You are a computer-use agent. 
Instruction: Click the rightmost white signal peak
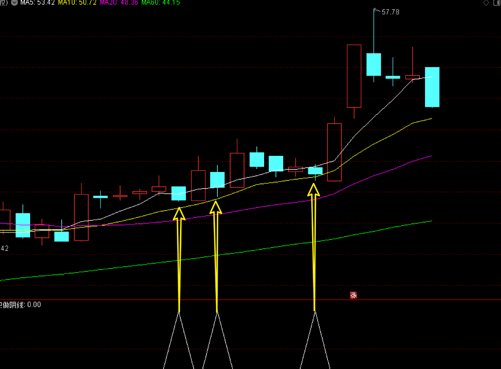pos(315,313)
